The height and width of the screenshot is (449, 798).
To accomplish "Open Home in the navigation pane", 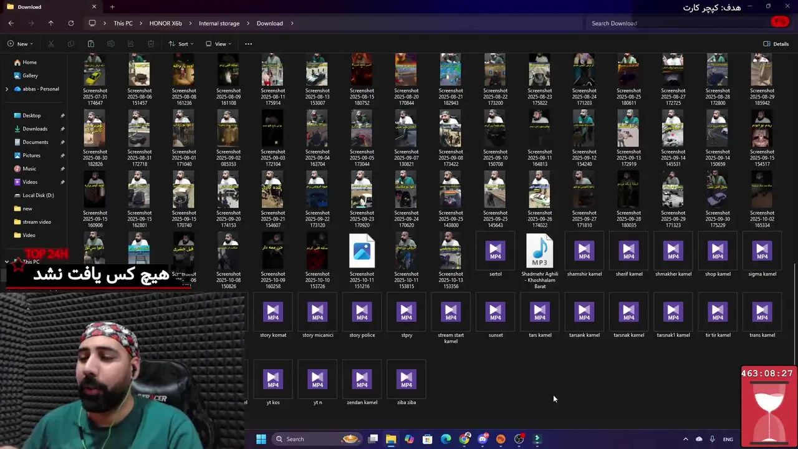I will pos(30,62).
